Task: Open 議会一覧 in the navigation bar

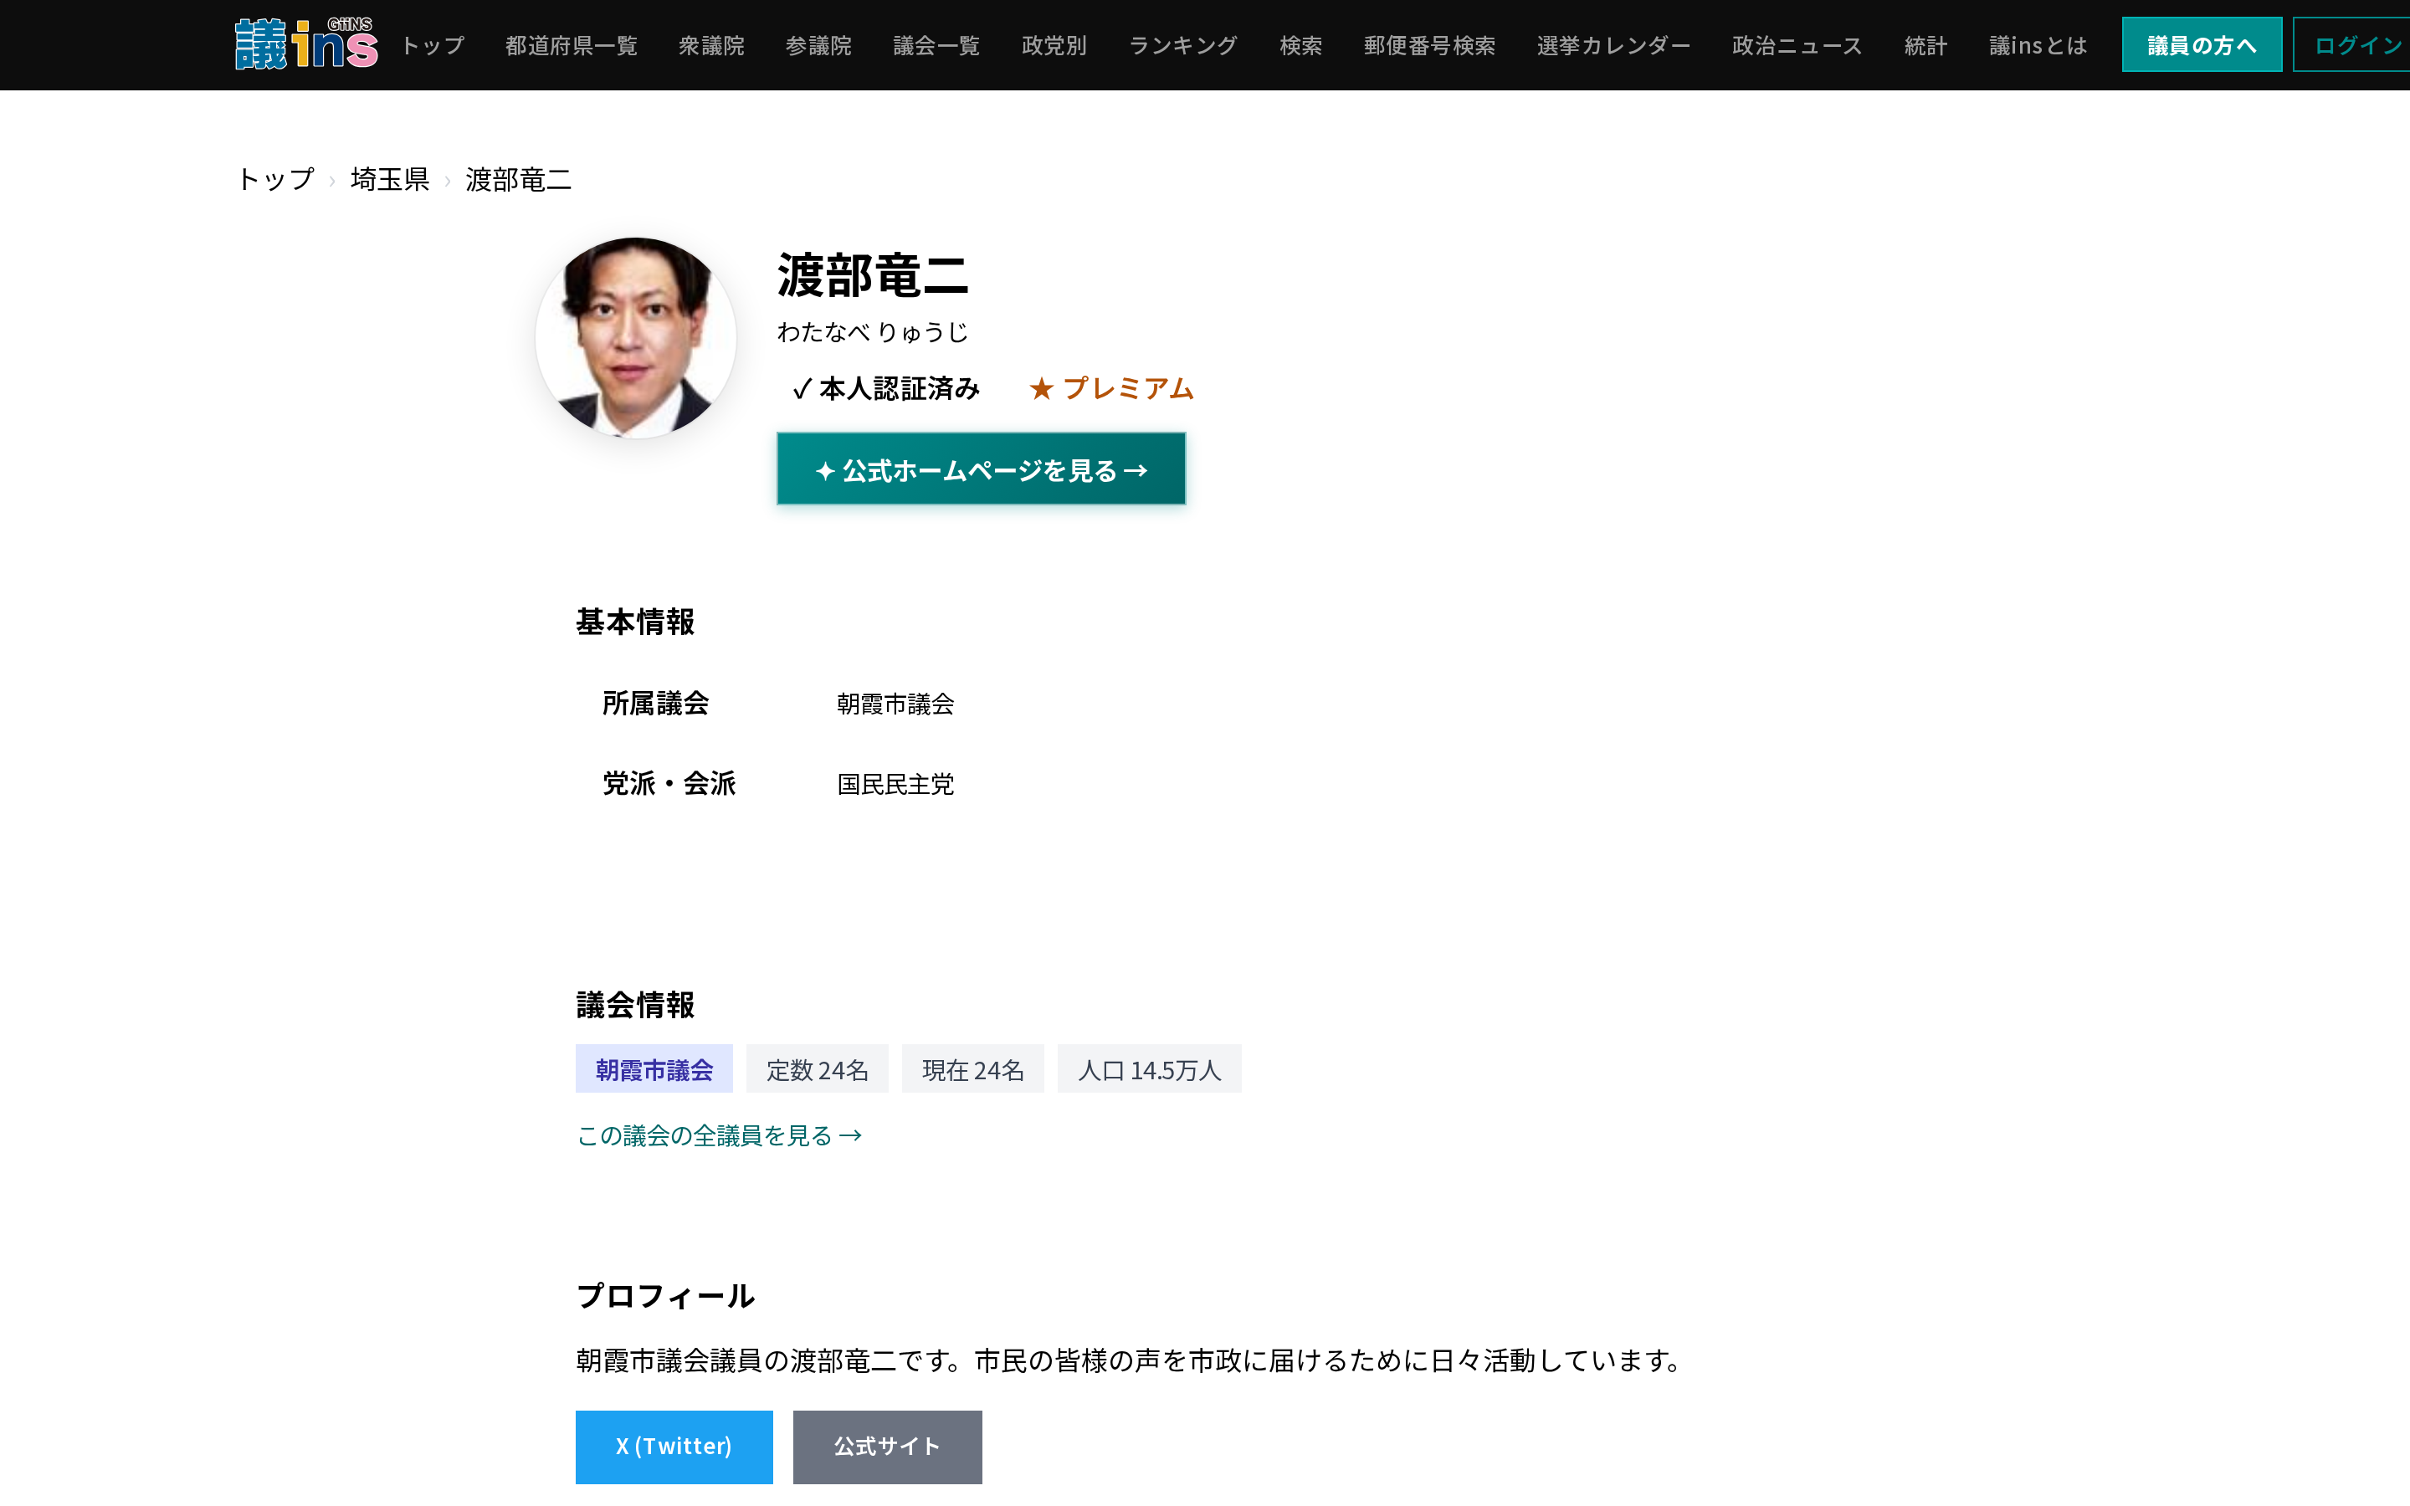Action: click(x=936, y=46)
